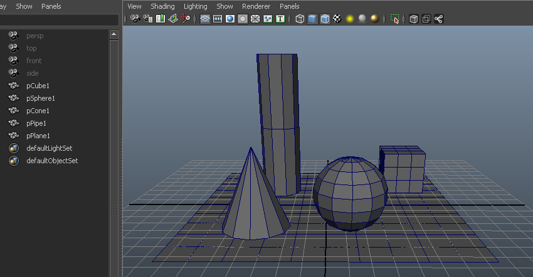This screenshot has height=277, width=533.
Task: Toggle X-Ray Joints button in the toolbar
Action: (x=438, y=19)
